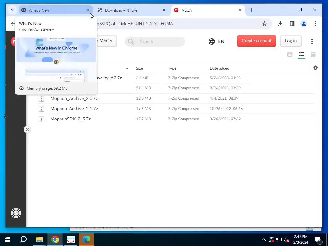Bookmark this page with the star icon

pos(264,24)
